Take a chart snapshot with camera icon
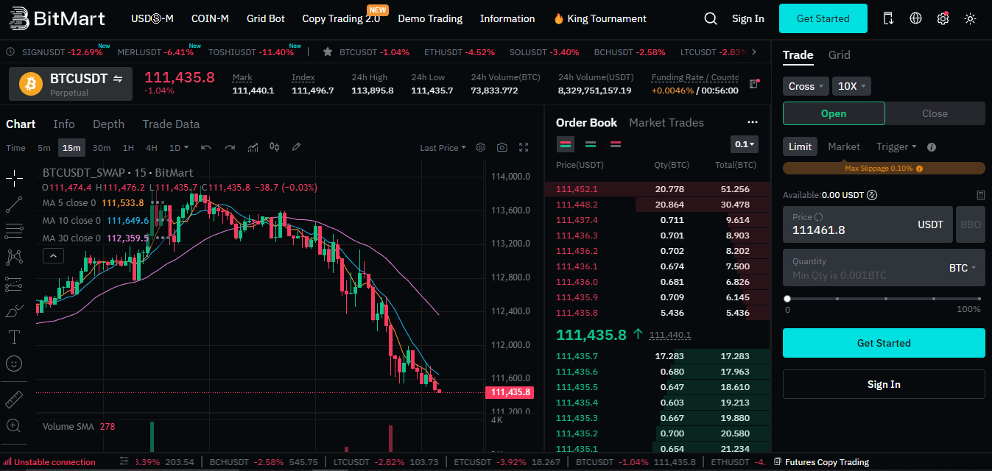 click(x=502, y=147)
